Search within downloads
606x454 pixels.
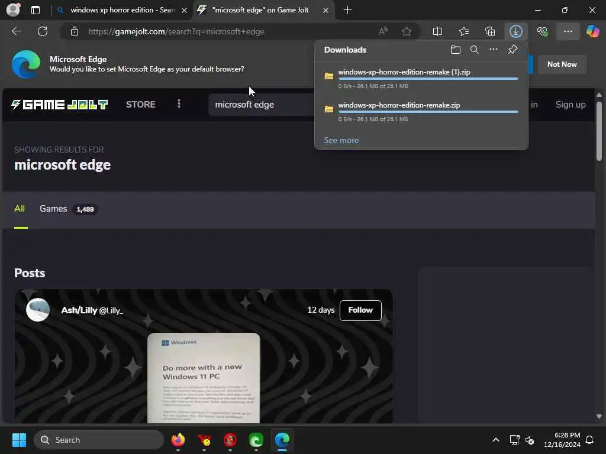[474, 50]
